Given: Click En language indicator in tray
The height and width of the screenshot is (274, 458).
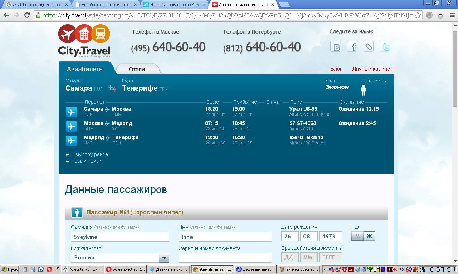Looking at the screenshot, I should (351, 269).
